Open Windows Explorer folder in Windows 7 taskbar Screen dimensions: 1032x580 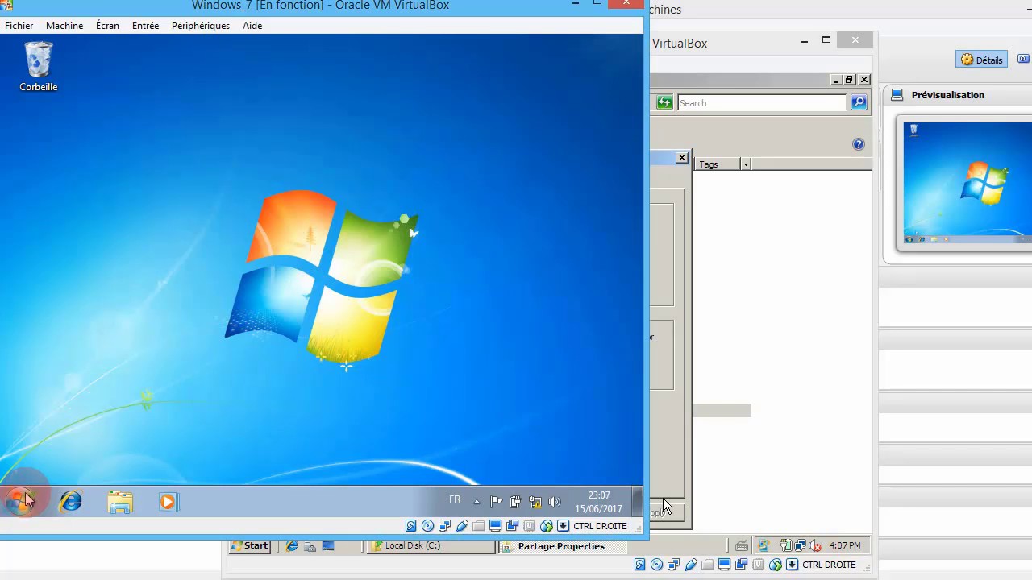[120, 502]
